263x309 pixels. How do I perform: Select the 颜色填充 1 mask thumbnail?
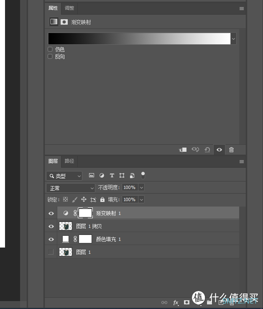tap(85, 239)
